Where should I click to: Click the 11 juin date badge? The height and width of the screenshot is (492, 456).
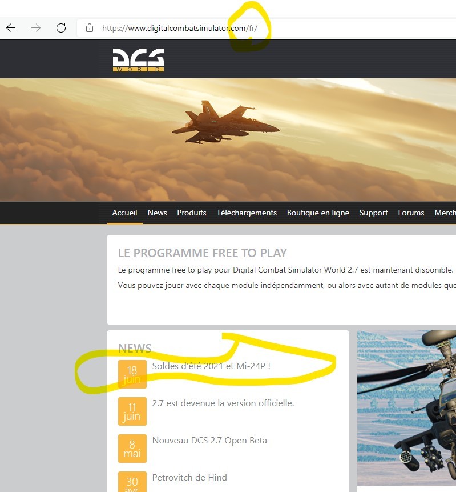pos(132,411)
